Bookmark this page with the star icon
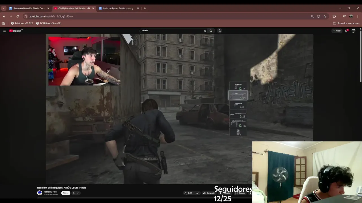 pos(325,16)
